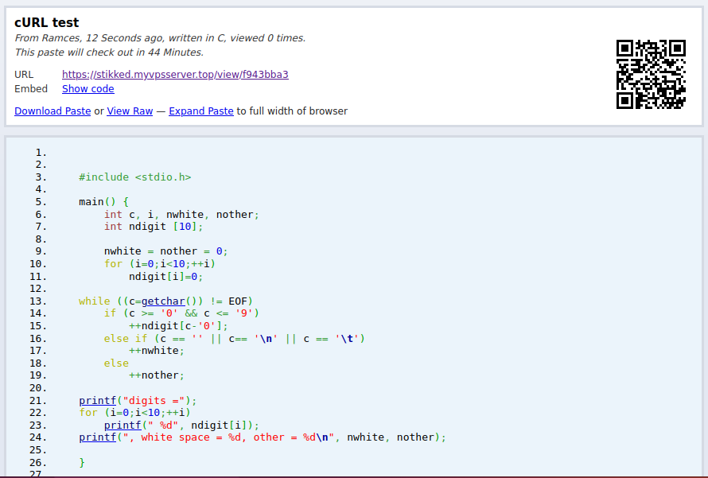Image resolution: width=708 pixels, height=478 pixels.
Task: Click Download Paste
Action: tap(52, 111)
